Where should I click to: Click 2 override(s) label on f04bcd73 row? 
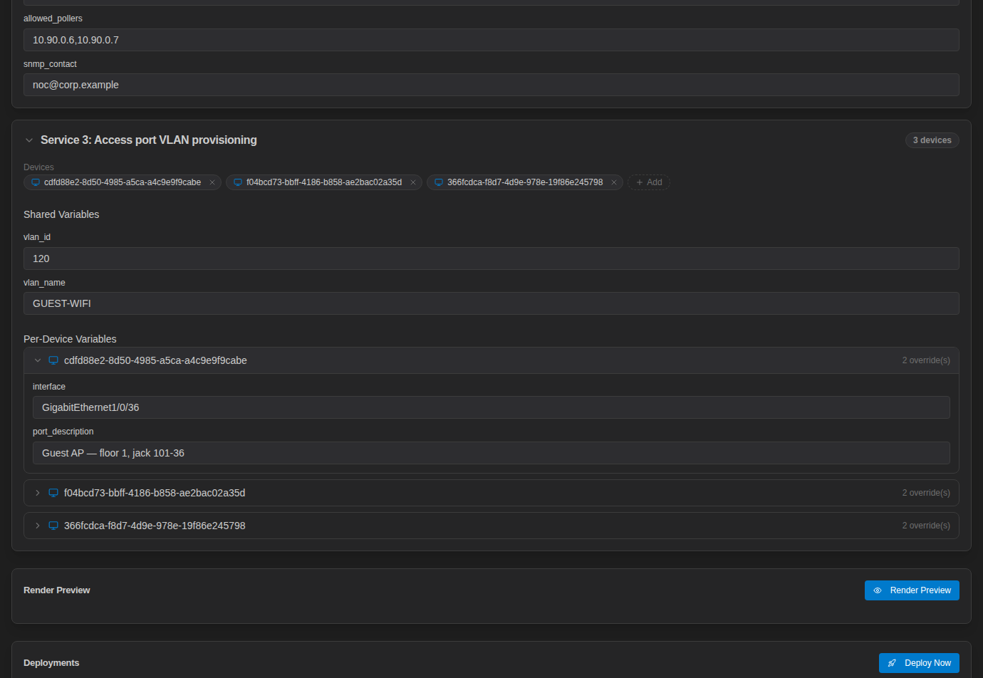(x=926, y=493)
